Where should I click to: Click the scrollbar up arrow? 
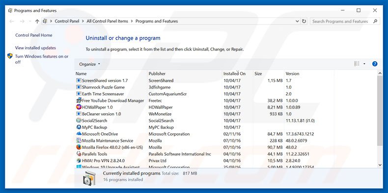pos(380,73)
